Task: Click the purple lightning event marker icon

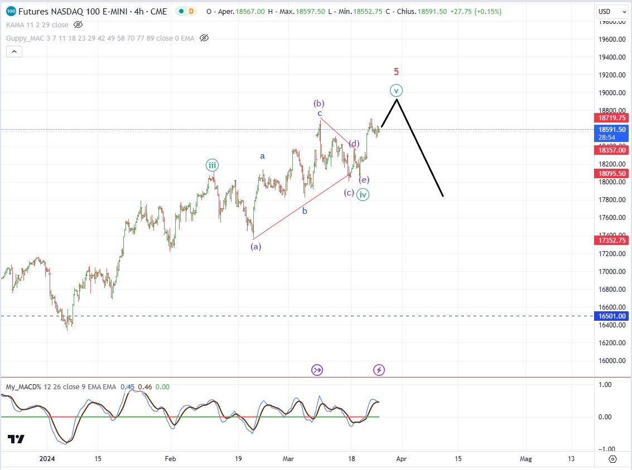Action: click(379, 370)
